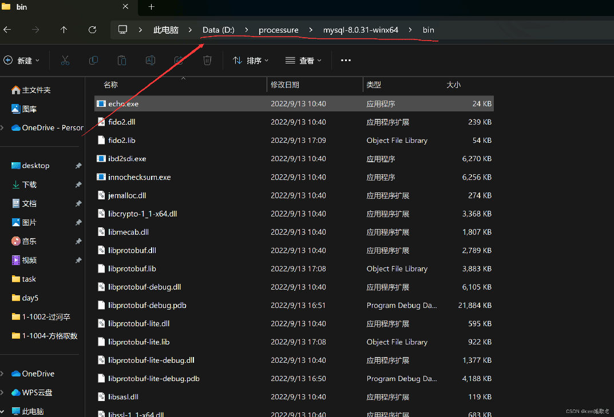Click the Delete trash icon

pos(207,60)
